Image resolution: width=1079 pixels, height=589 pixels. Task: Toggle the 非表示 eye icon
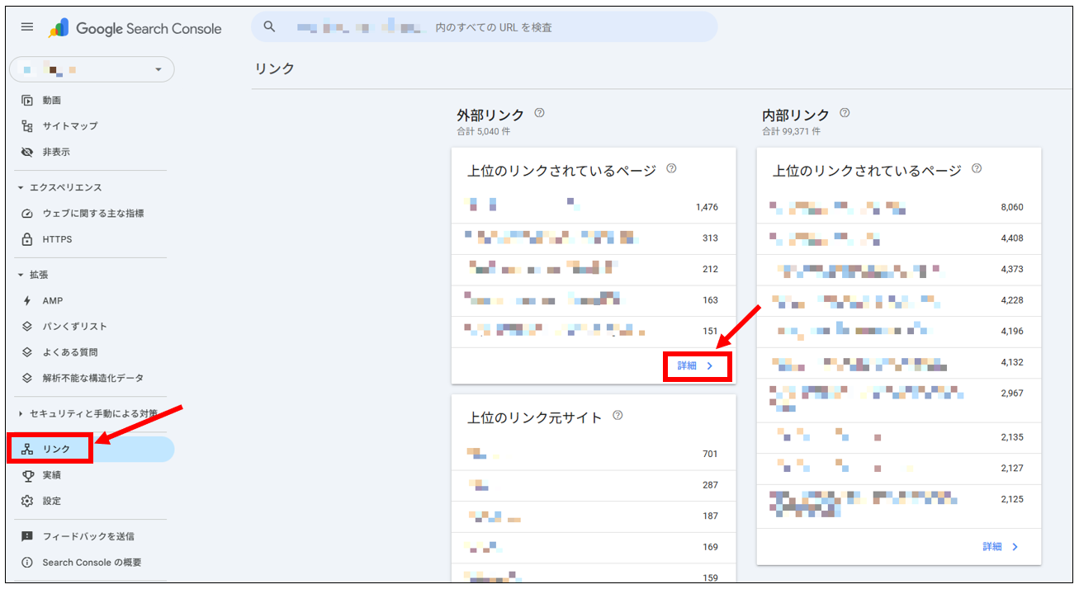coord(25,152)
